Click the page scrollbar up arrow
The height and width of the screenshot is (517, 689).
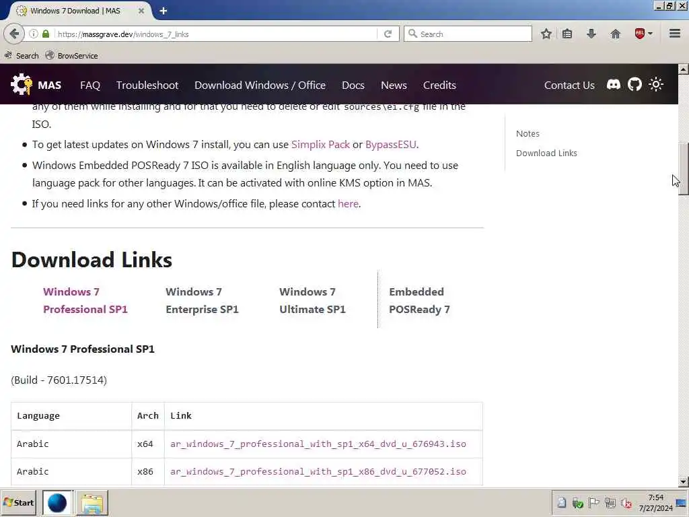(684, 69)
